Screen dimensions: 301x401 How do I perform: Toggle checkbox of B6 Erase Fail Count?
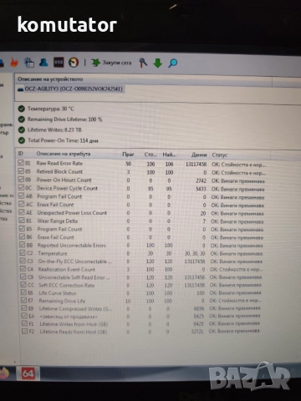23,236
